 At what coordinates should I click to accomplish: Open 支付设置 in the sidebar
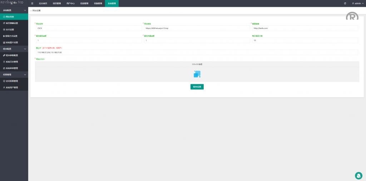coord(10,30)
